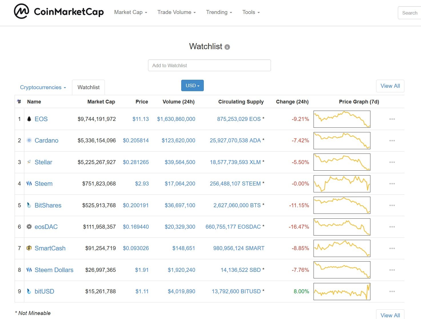Viewport: 421px width, 319px height.
Task: Click the bitUSD coin icon
Action: (x=29, y=291)
